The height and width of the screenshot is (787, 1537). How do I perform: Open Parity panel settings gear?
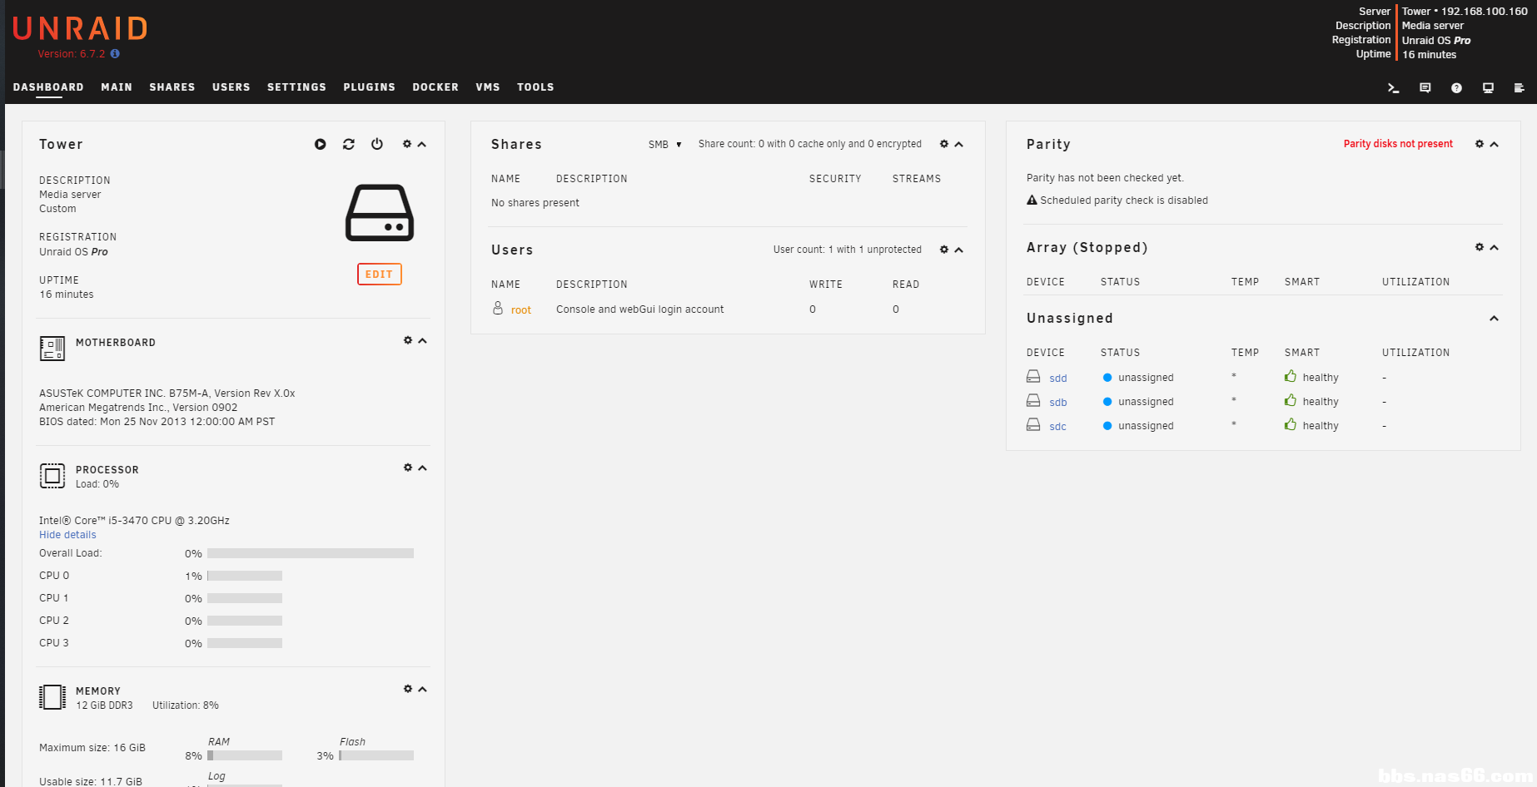(1480, 144)
